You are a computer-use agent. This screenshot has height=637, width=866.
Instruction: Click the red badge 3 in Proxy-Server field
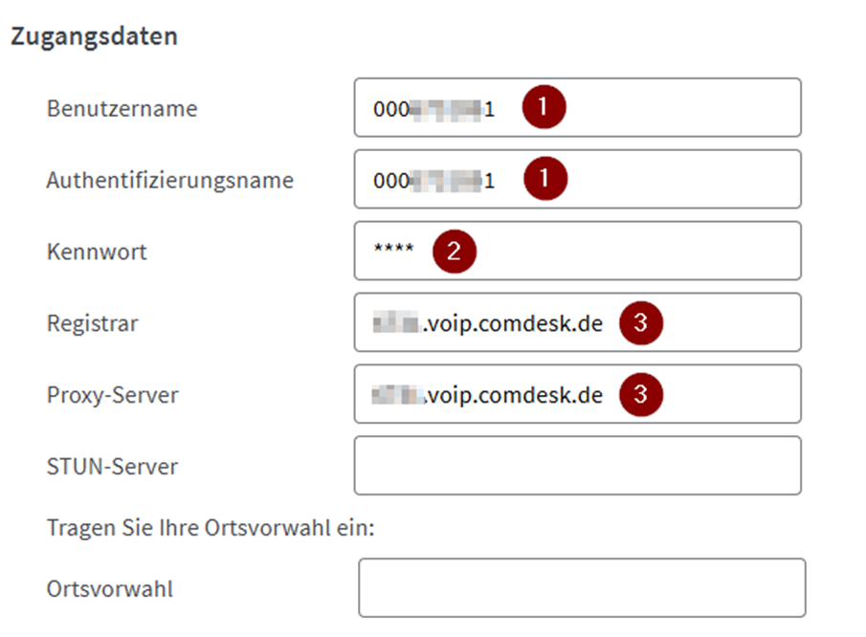(x=640, y=394)
